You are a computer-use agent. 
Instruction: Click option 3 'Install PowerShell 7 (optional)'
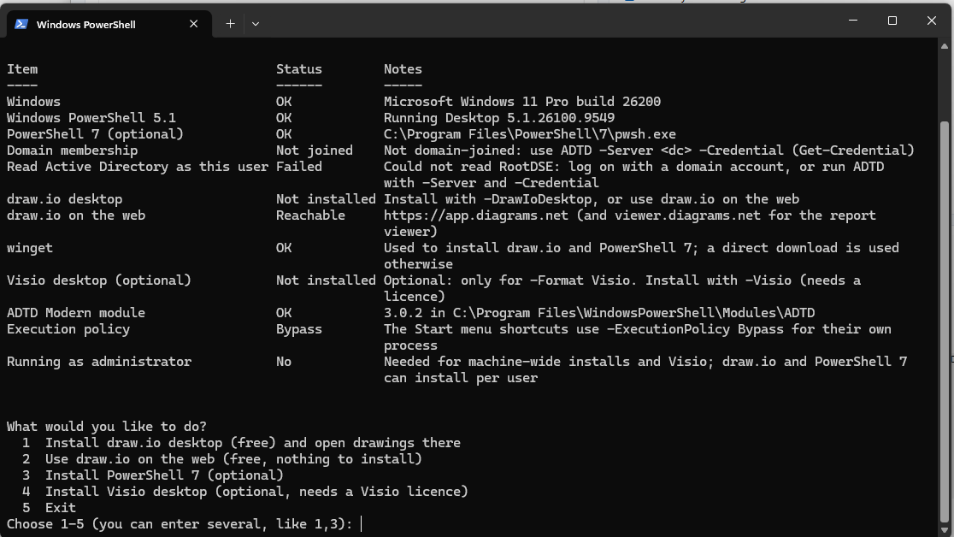[x=153, y=475]
